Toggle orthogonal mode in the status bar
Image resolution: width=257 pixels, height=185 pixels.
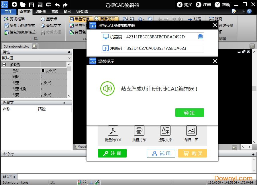(x=92, y=182)
